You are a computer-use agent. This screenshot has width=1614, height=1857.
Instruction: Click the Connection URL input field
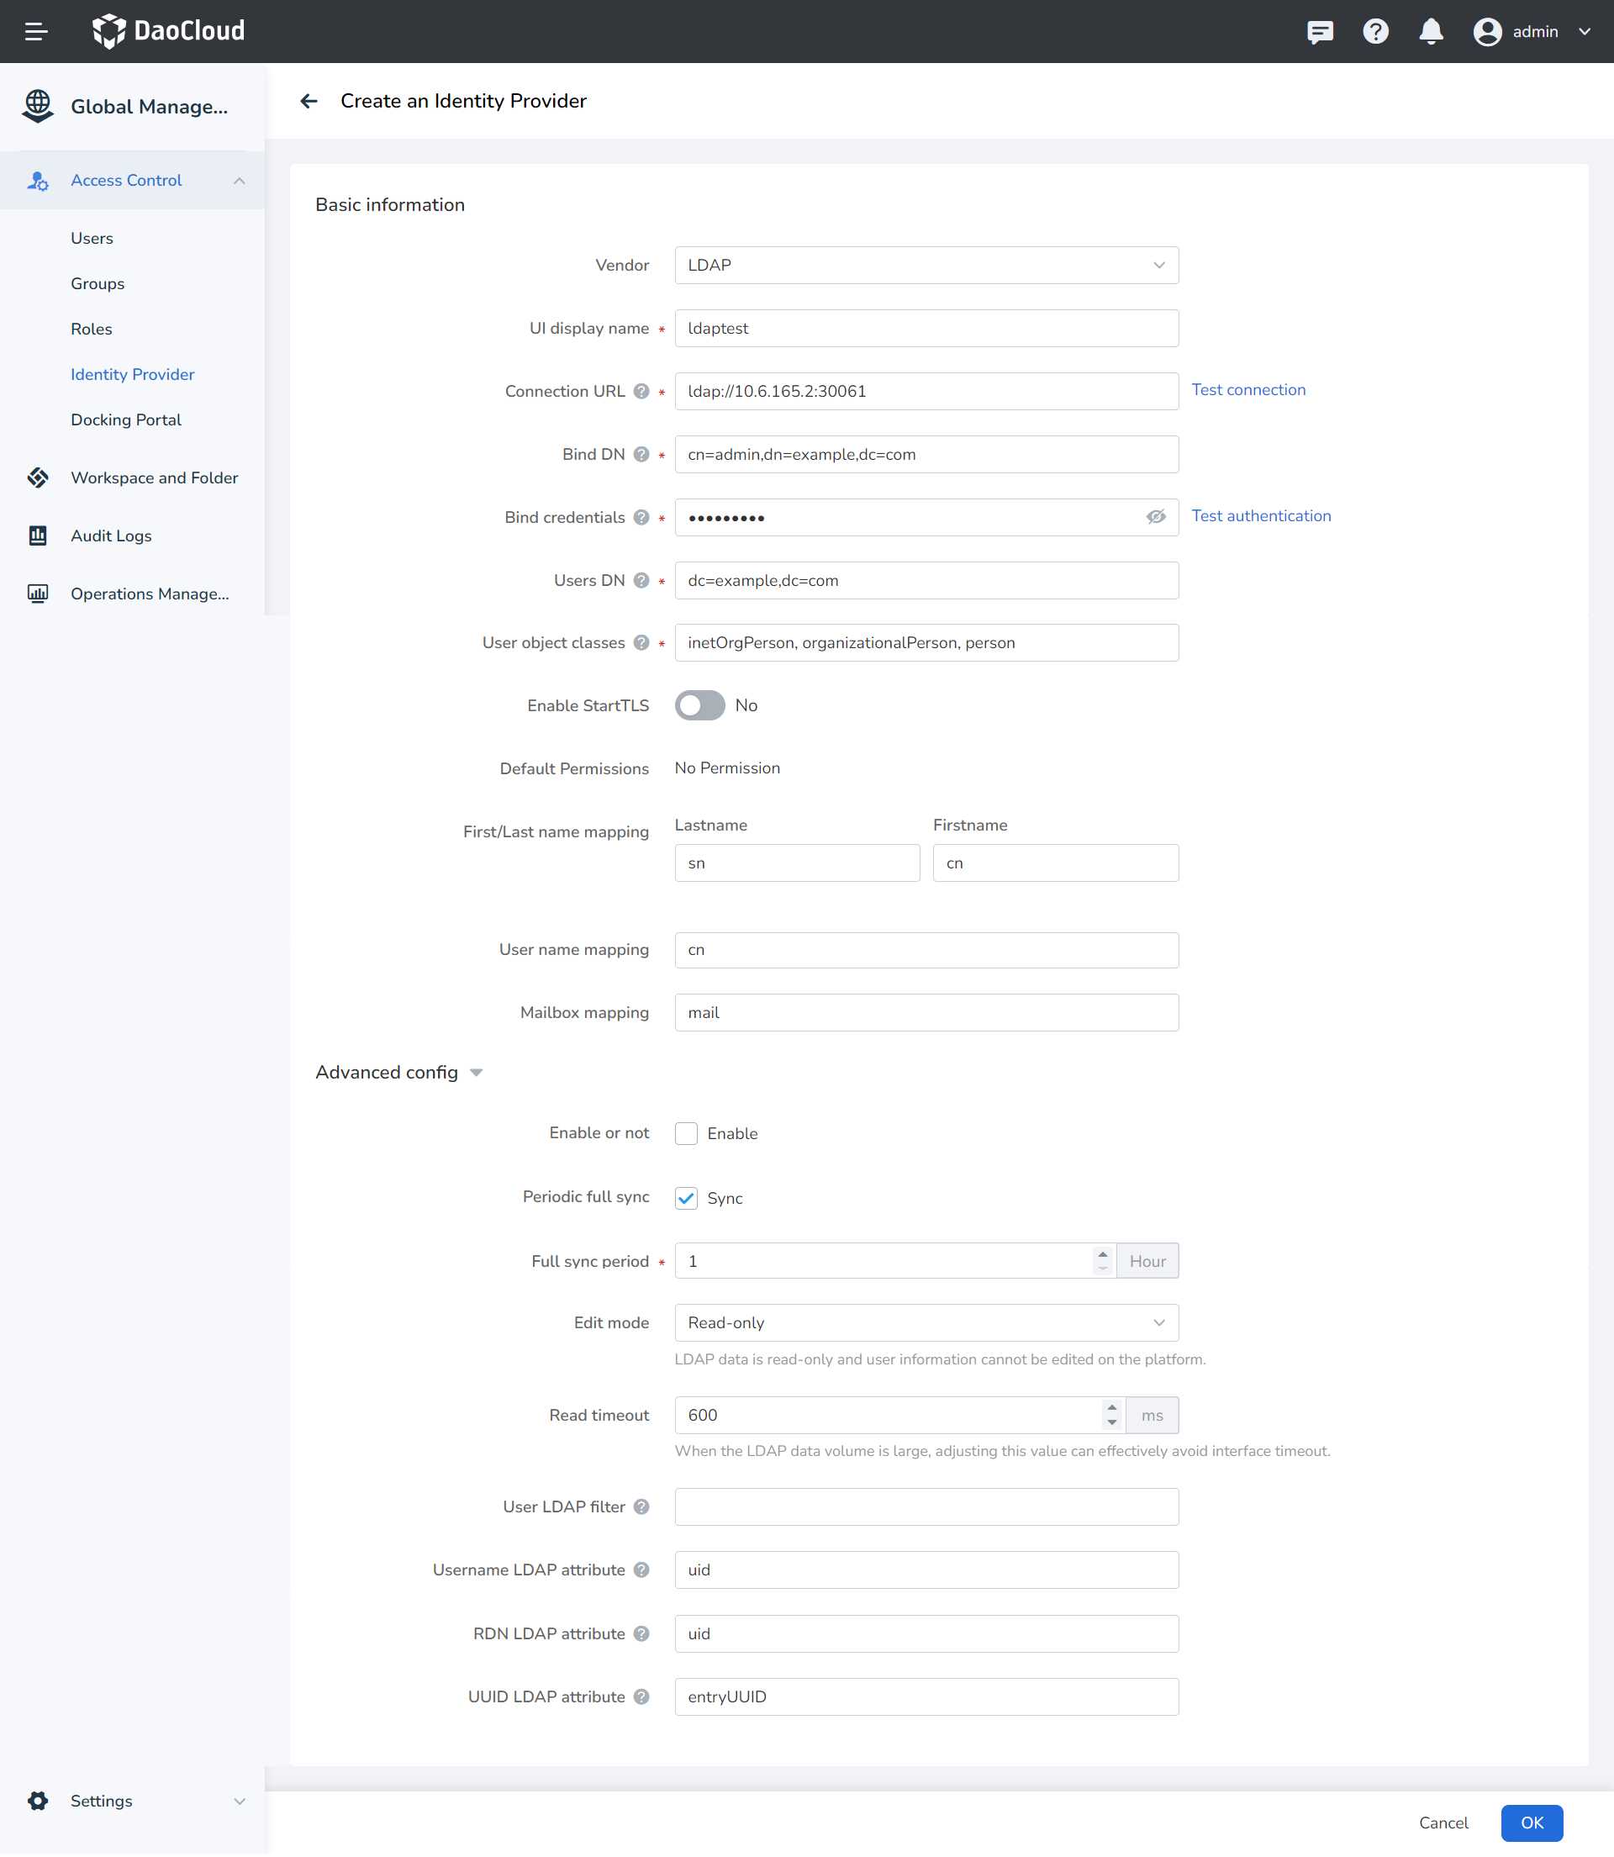926,392
